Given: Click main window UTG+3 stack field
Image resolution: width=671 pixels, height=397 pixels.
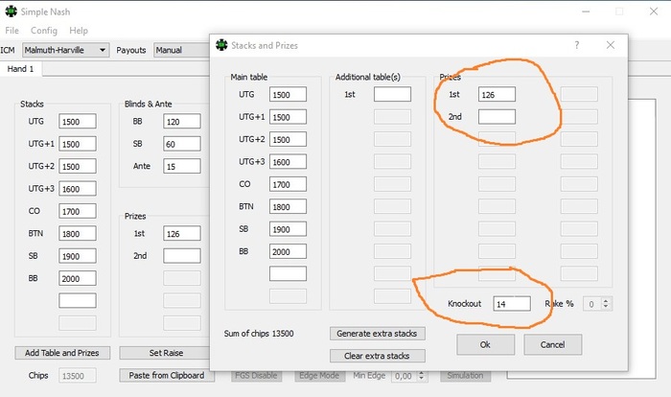Looking at the screenshot, I should click(x=78, y=189).
